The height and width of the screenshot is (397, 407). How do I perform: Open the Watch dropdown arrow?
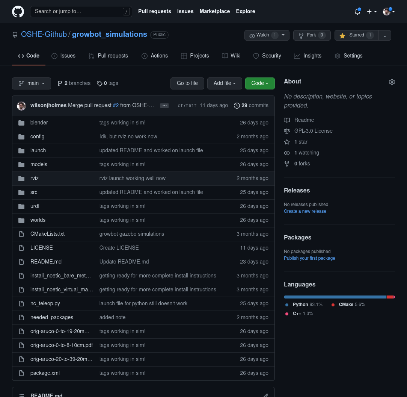(x=283, y=35)
